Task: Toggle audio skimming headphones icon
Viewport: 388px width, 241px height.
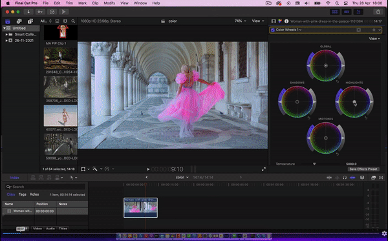Action: (345, 178)
